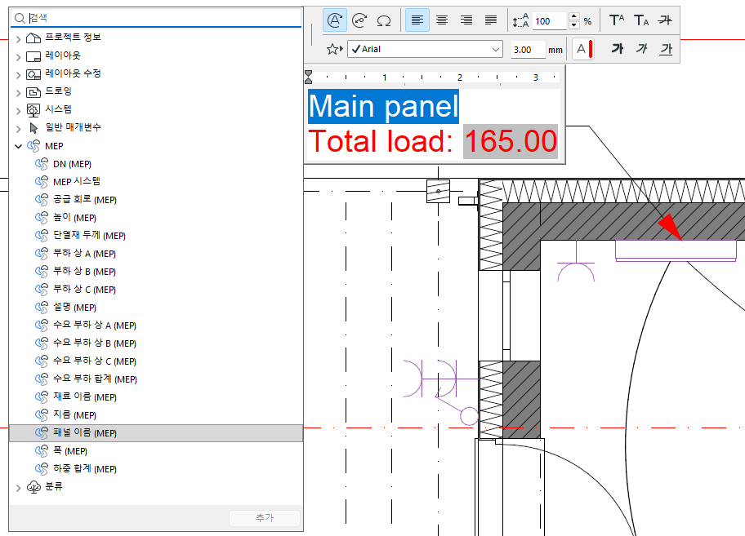Click the tree icon of 분류

click(x=33, y=487)
